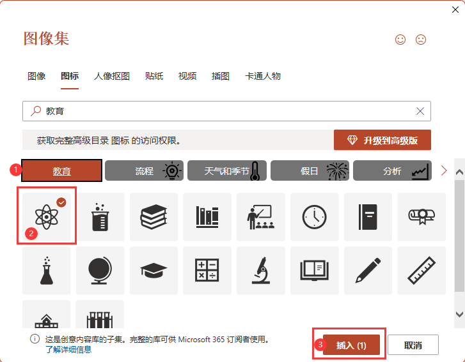Select the chemistry flask icon

pyautogui.click(x=47, y=271)
